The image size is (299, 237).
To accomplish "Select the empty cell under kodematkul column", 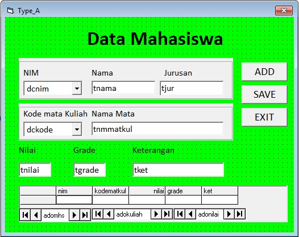I will pos(111,200).
